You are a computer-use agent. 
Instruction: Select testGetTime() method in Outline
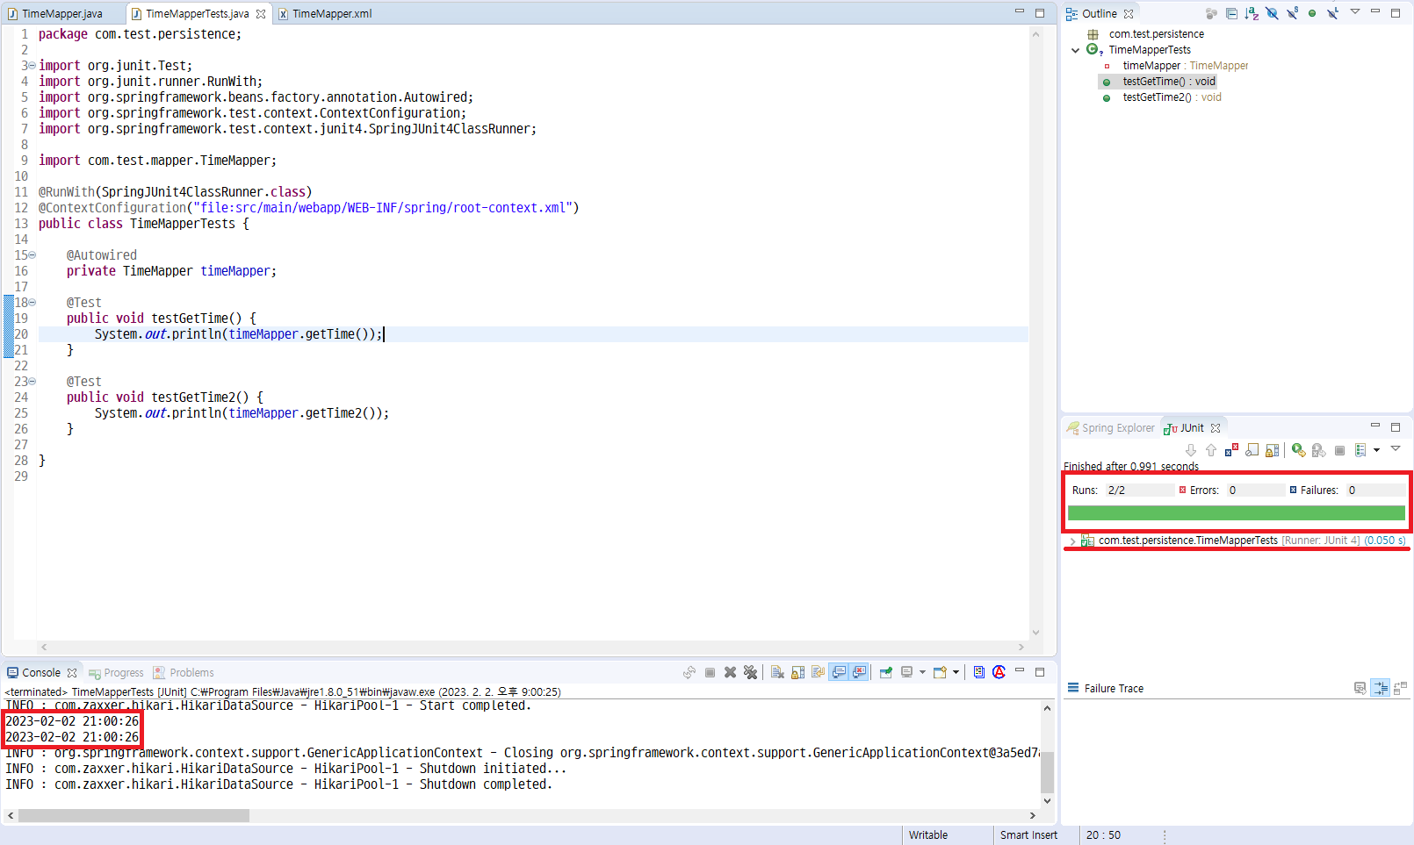[1158, 82]
